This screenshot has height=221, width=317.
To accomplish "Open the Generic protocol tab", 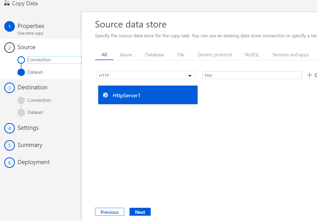I will click(x=214, y=55).
